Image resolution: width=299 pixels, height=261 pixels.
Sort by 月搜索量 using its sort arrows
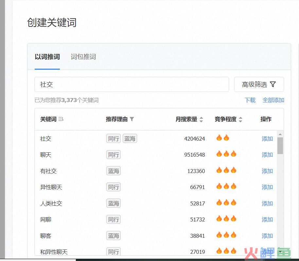coord(201,119)
